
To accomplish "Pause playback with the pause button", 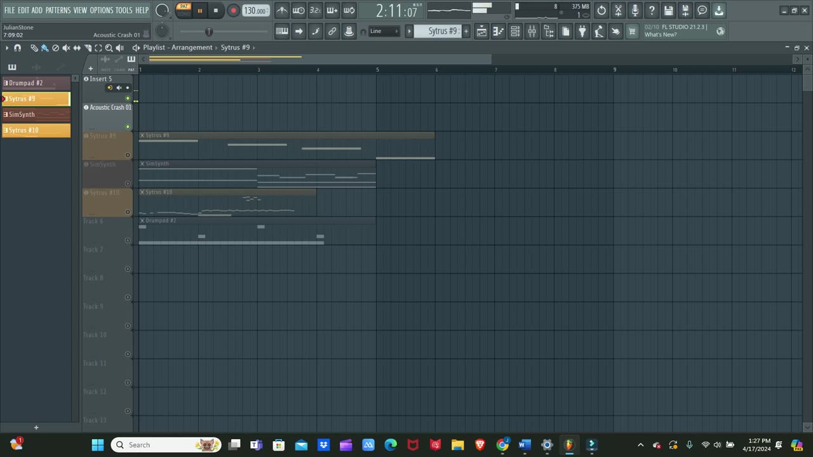I will coord(199,10).
